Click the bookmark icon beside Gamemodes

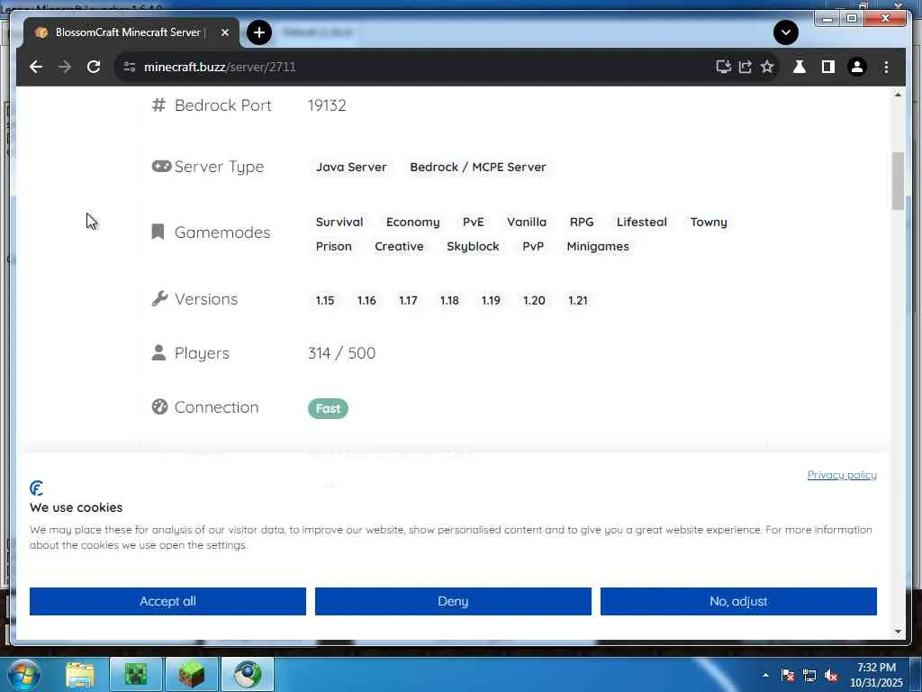coord(158,232)
